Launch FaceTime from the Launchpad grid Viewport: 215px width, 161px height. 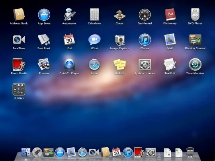point(19,40)
